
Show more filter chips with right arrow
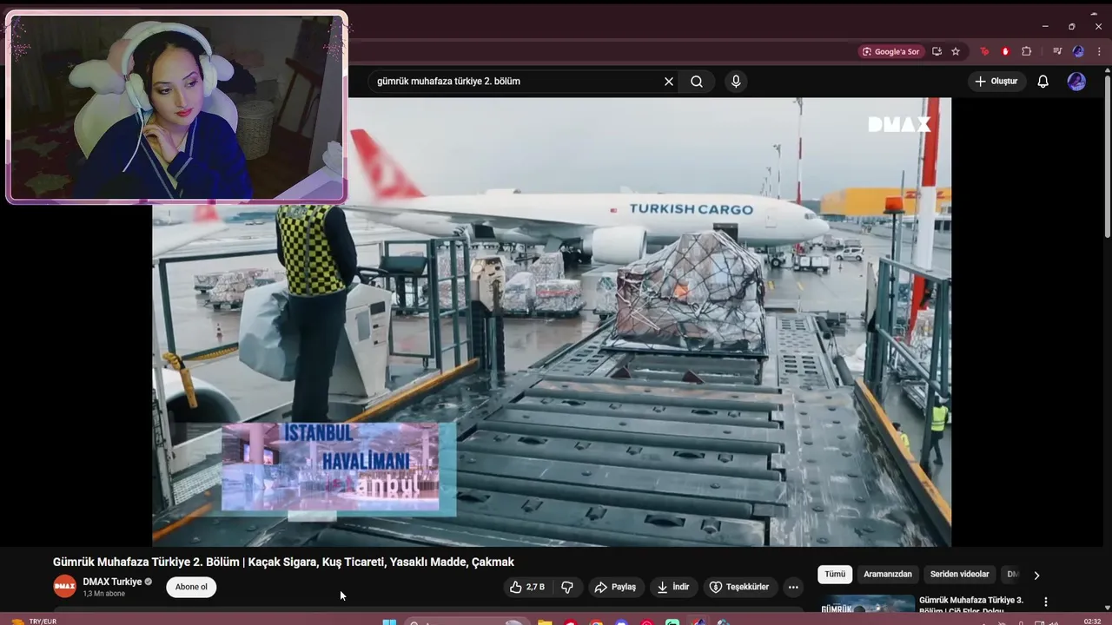point(1036,575)
